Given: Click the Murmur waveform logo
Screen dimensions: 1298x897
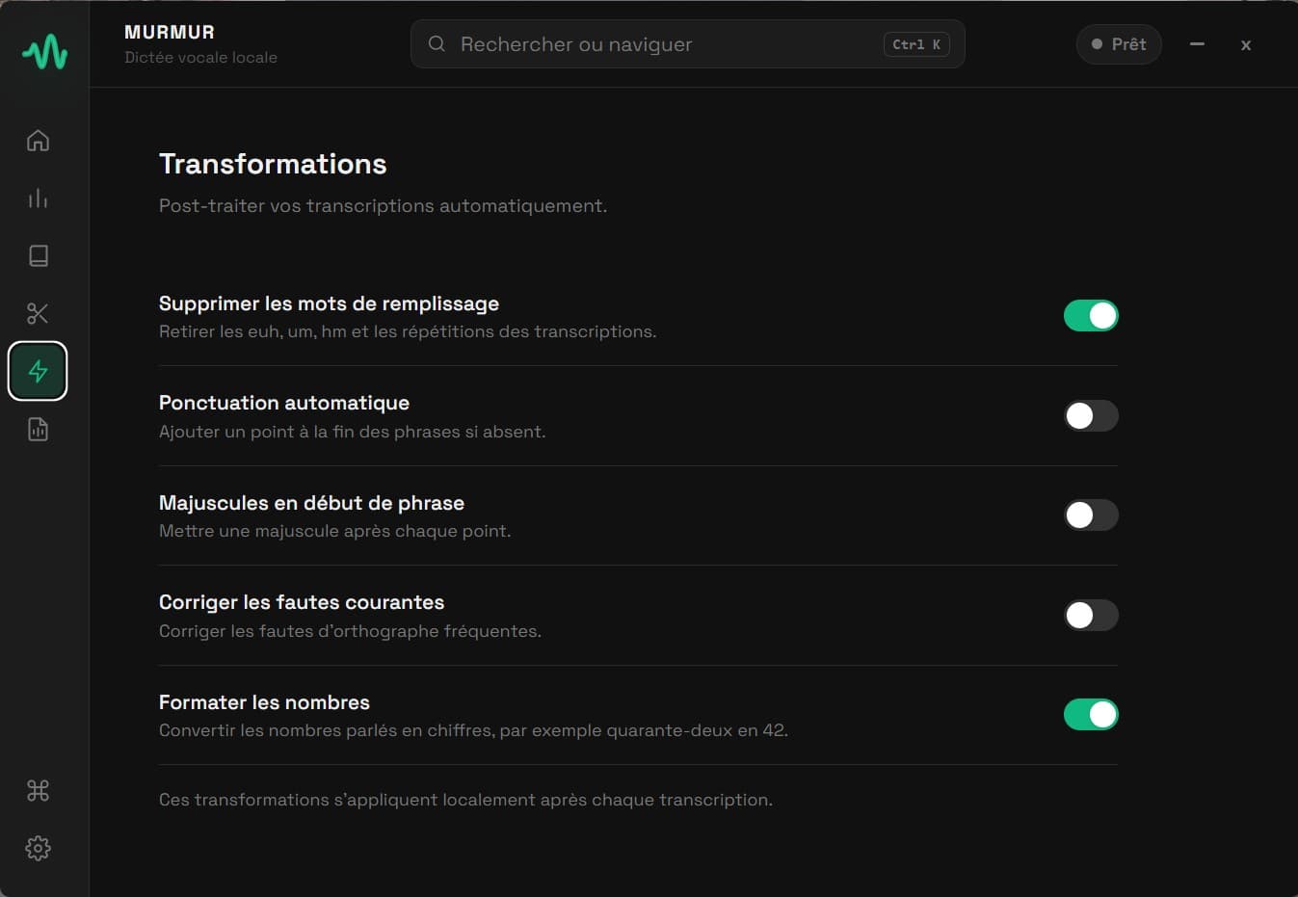Looking at the screenshot, I should pyautogui.click(x=44, y=52).
